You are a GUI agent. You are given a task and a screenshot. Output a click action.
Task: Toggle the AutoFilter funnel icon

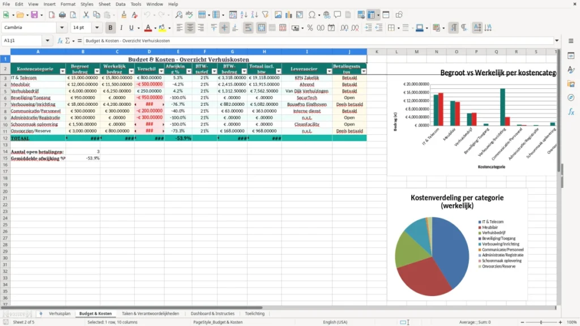(265, 15)
